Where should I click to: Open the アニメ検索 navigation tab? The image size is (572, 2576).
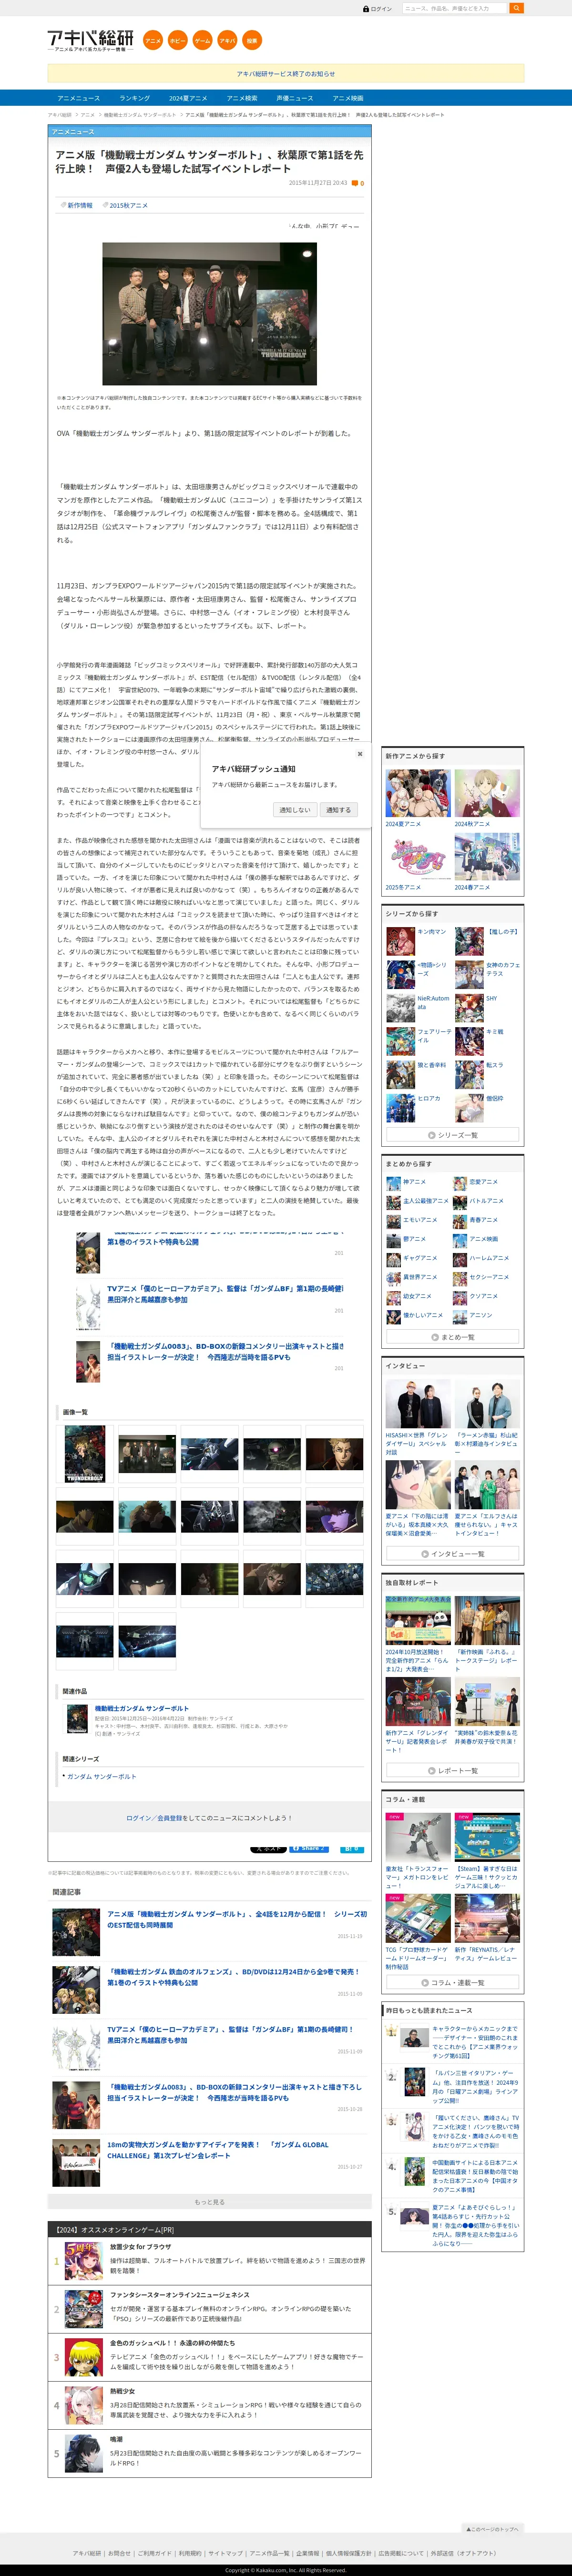click(242, 98)
